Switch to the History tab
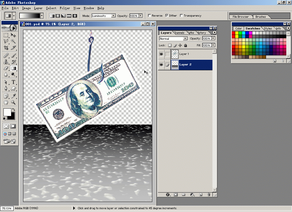This screenshot has height=212, width=292. 202,33
